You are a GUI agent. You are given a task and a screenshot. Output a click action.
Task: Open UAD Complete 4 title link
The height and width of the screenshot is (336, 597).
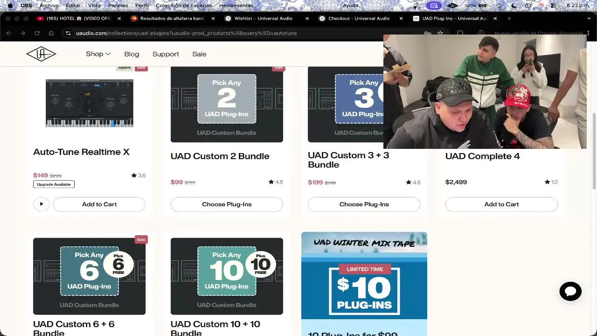tap(482, 156)
